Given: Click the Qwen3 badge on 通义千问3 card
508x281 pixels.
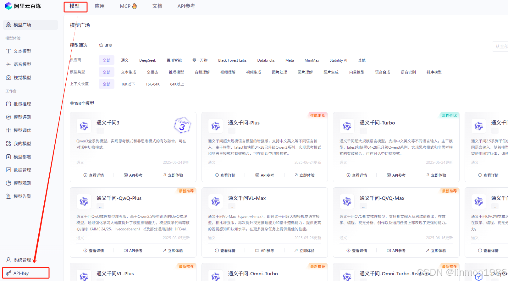Looking at the screenshot, I should point(182,125).
